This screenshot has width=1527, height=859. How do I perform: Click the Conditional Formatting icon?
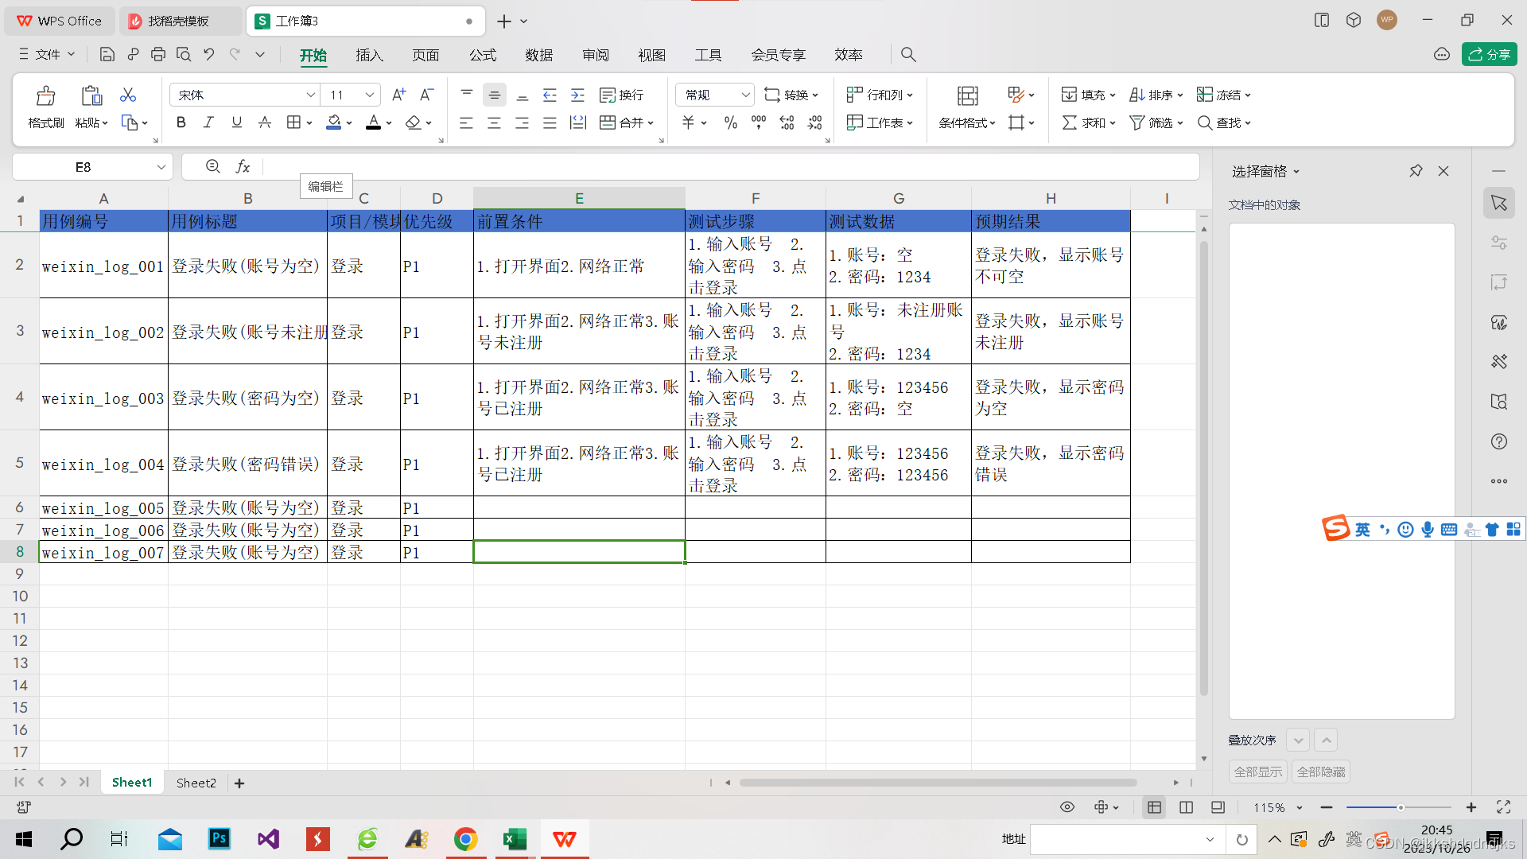click(x=967, y=97)
